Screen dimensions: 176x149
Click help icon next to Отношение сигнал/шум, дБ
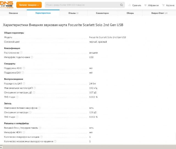(34, 92)
